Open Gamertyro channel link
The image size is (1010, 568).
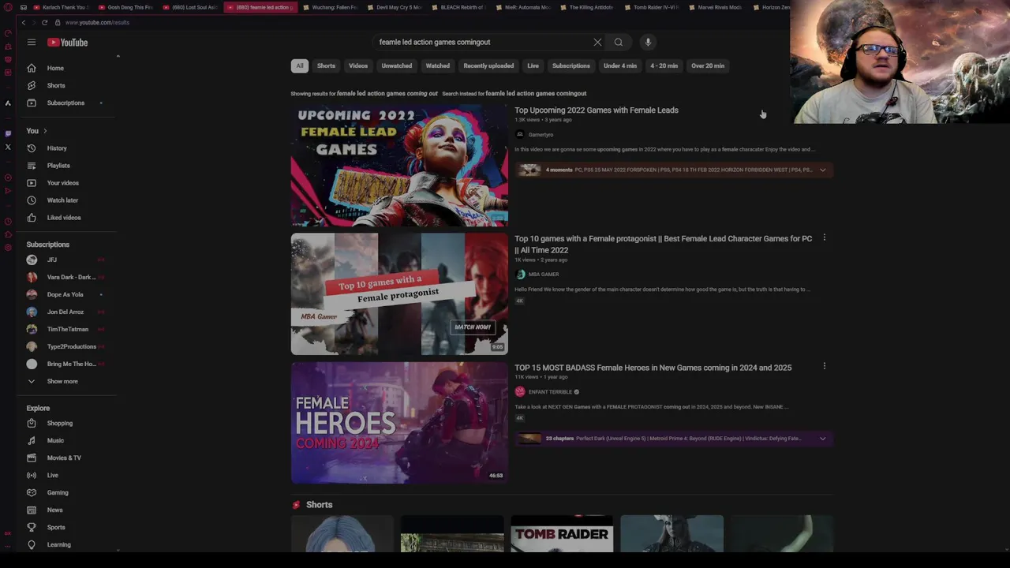click(541, 135)
